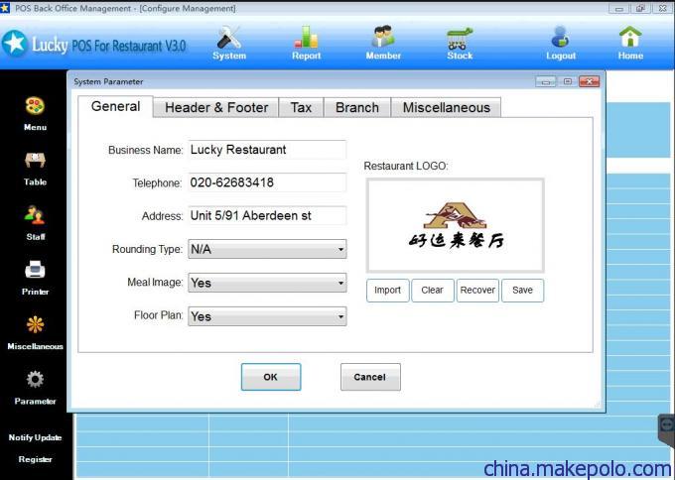Switch to Miscellaneous tab in dialog
675x480 pixels.
(446, 107)
